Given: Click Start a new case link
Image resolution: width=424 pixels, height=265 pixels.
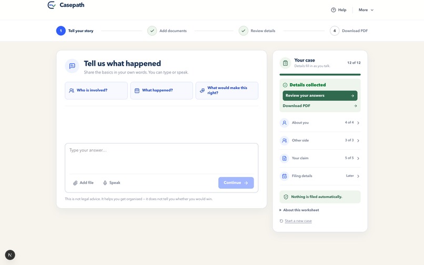Looking at the screenshot, I should pos(298,221).
